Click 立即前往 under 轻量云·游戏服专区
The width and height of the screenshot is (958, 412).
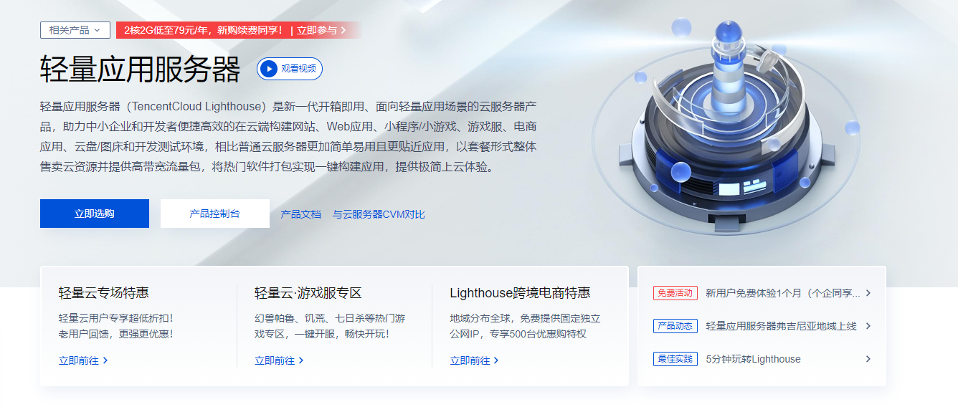(x=279, y=360)
